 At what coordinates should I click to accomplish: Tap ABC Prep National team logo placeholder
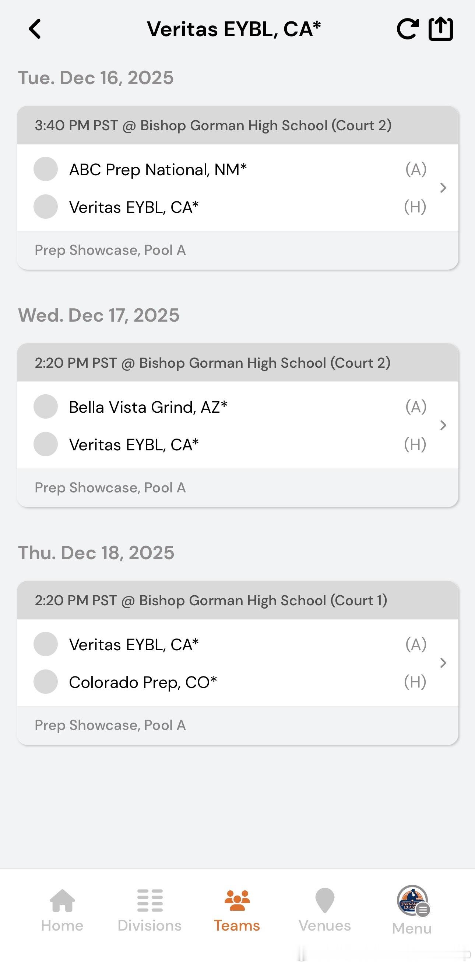46,169
